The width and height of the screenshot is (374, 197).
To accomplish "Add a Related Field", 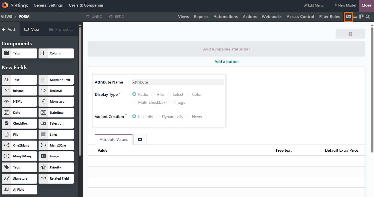I will click(56, 178).
